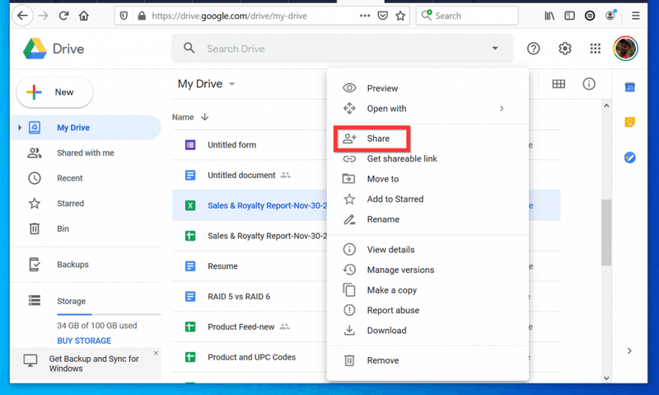Open Firefox hamburger menu
This screenshot has height=395, width=659.
tap(635, 16)
